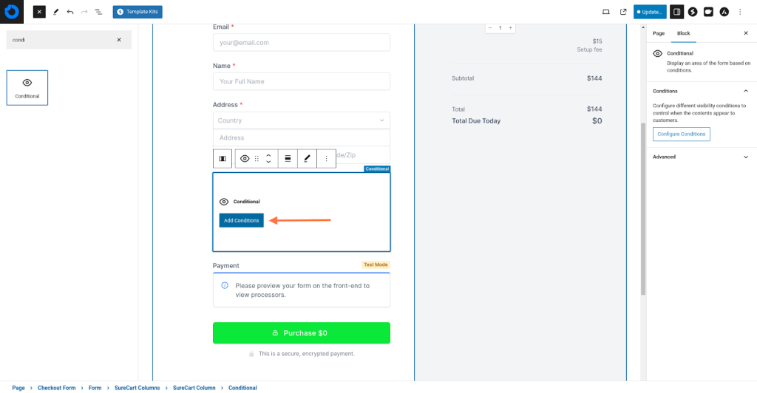
Task: Click the Email input field
Action: (301, 43)
